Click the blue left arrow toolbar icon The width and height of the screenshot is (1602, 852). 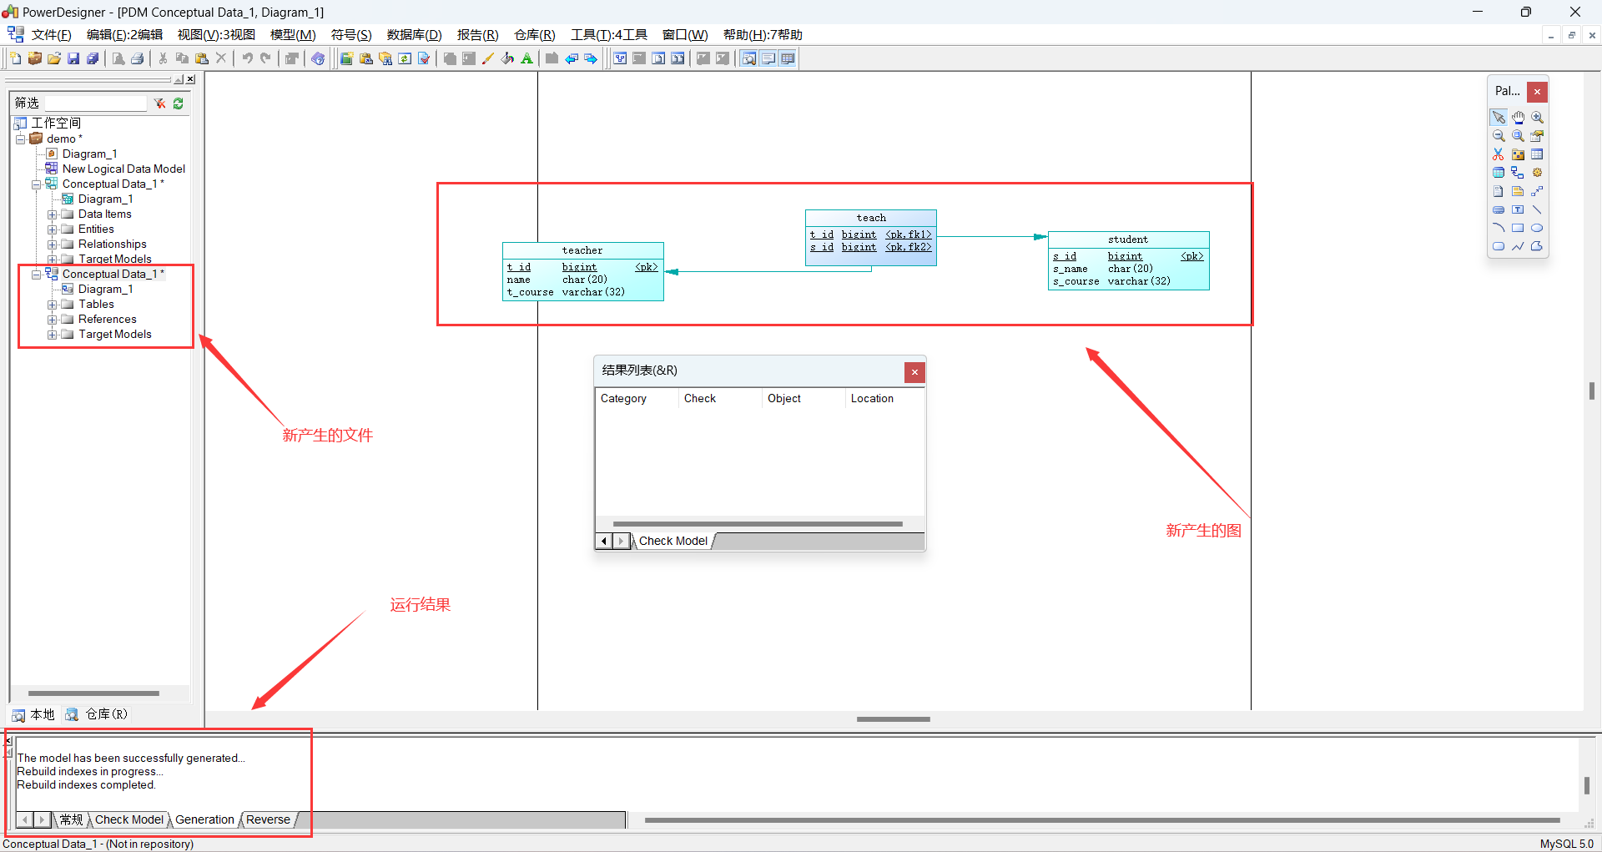[572, 58]
